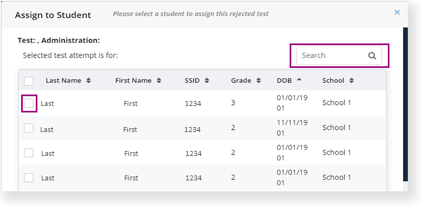Tick checkbox for student with DOB 11/11/1901
Image resolution: width=422 pixels, height=207 pixels.
click(x=29, y=128)
